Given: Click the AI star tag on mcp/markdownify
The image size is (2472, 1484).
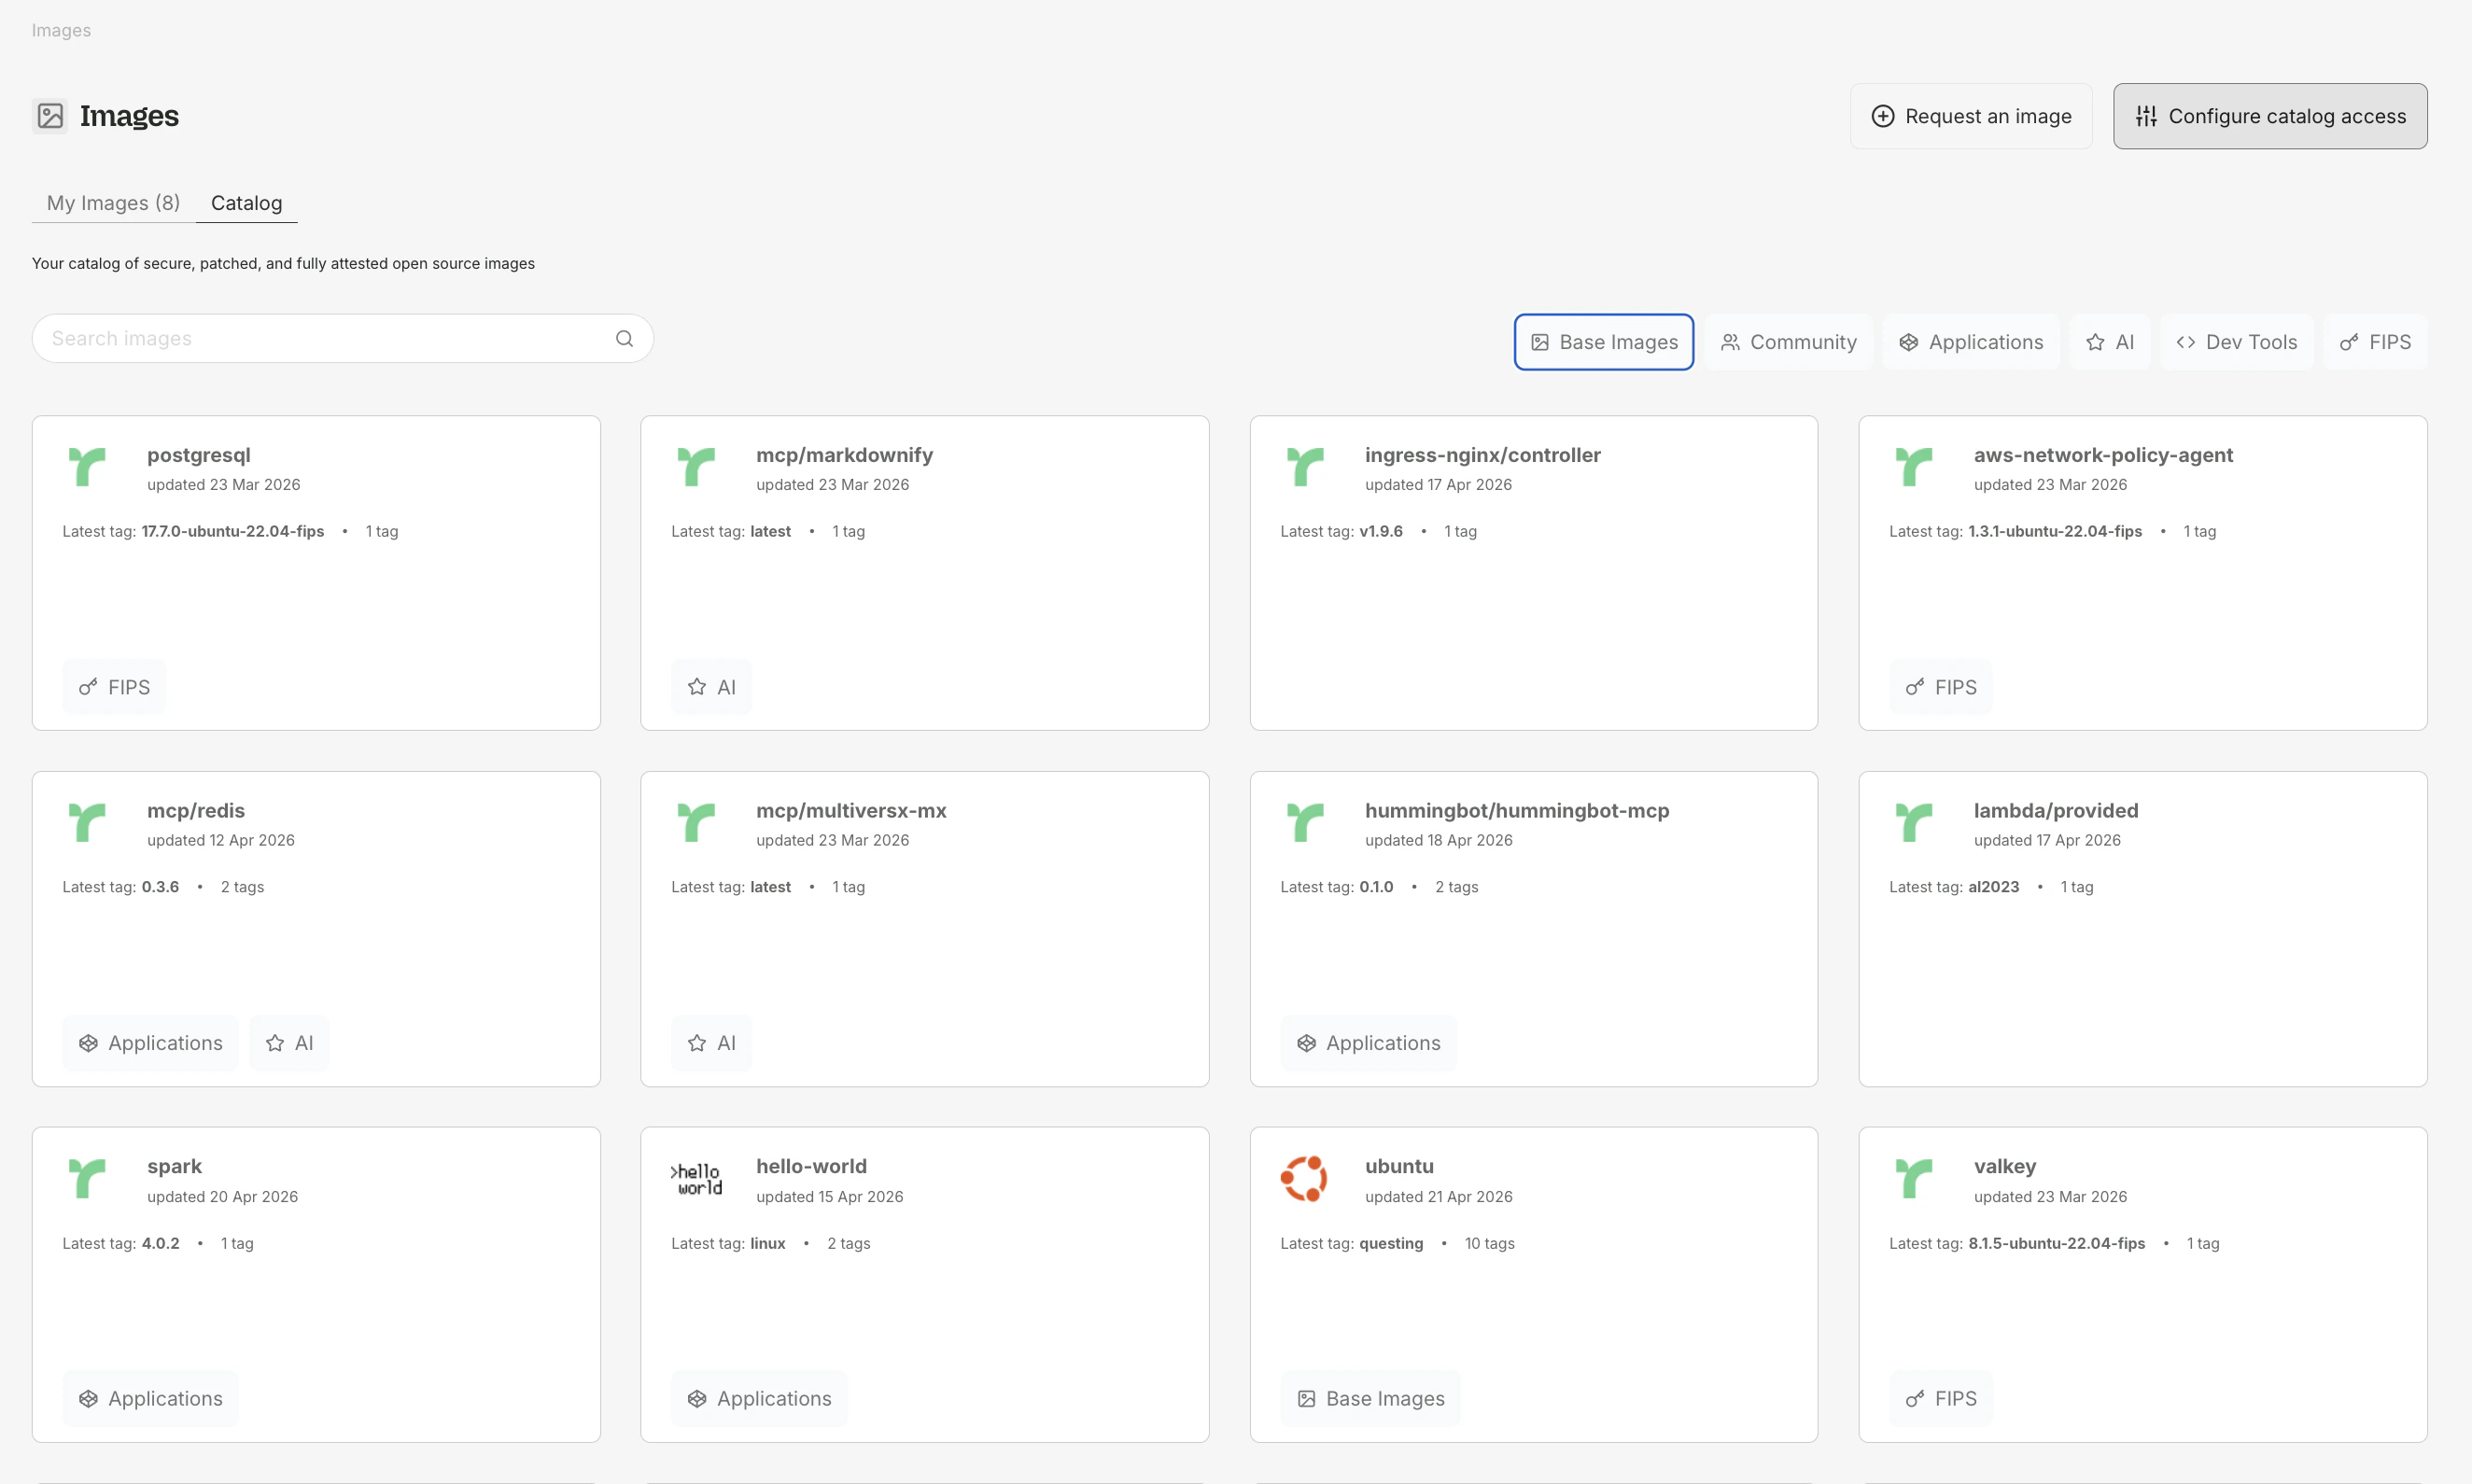Looking at the screenshot, I should click(x=711, y=687).
